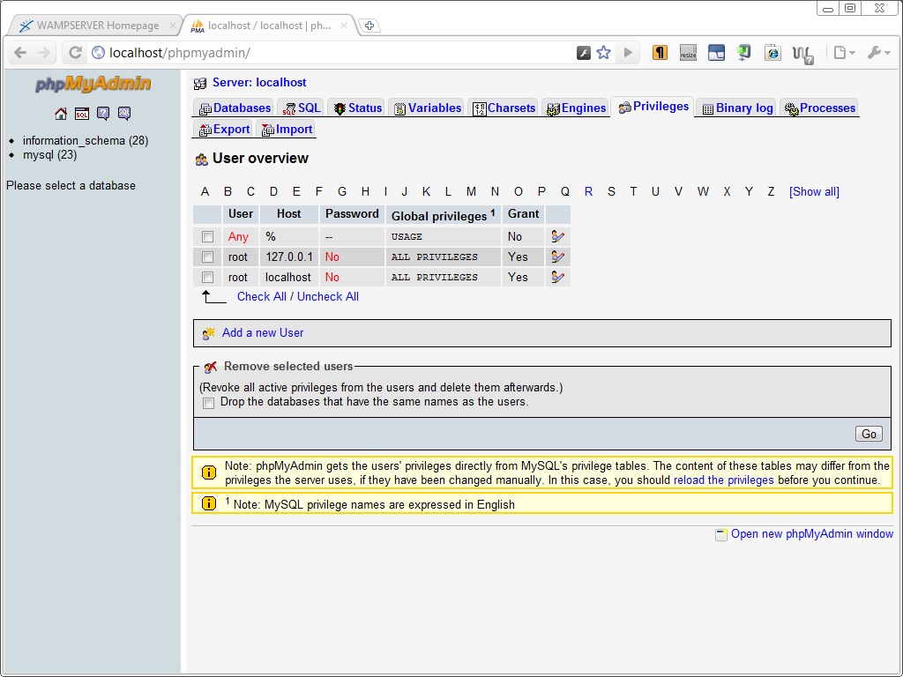Image resolution: width=903 pixels, height=677 pixels.
Task: Click the Check All link
Action: 261,296
